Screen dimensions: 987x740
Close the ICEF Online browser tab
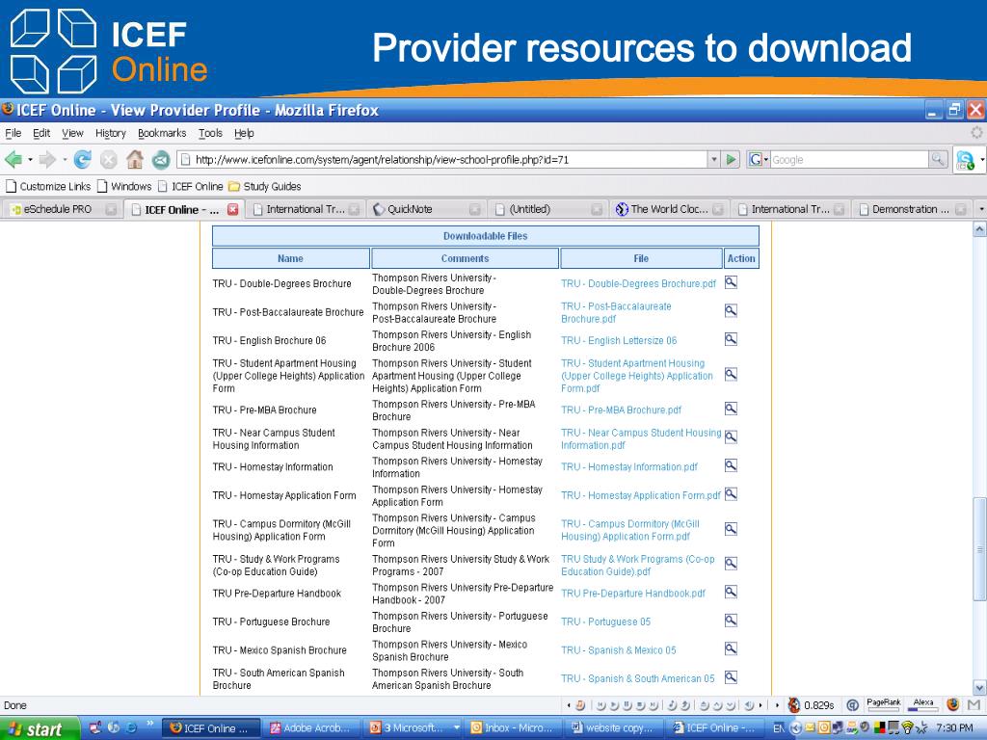[x=233, y=209]
